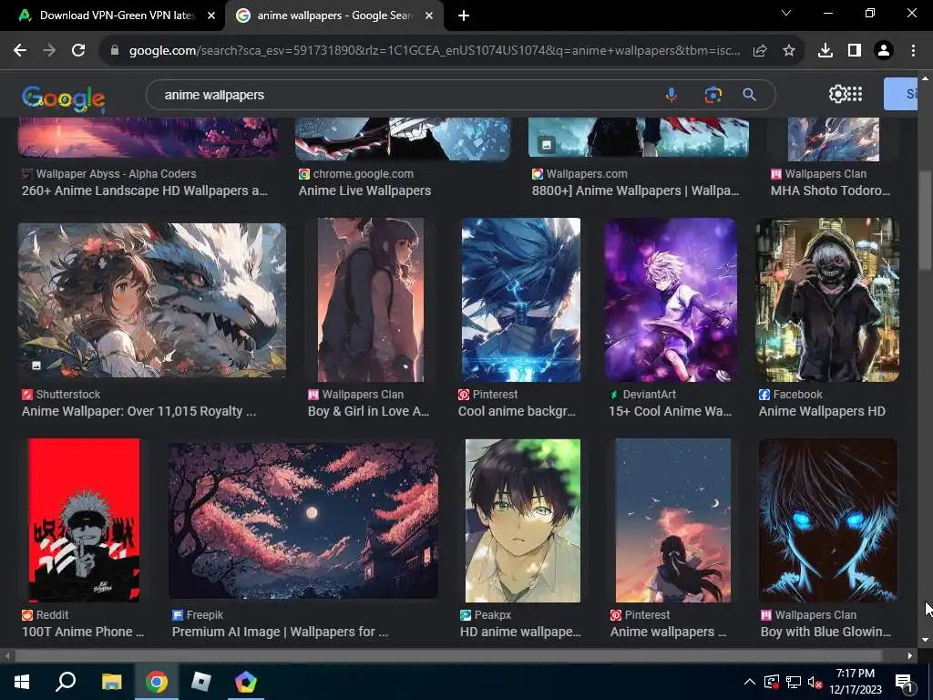Click the magnifier search icon in Google

click(x=750, y=95)
